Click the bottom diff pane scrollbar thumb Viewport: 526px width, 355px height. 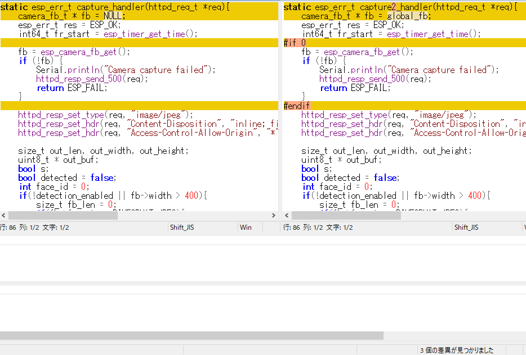[x=191, y=335]
